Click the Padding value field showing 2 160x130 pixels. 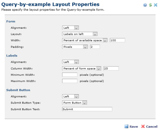[95, 47]
